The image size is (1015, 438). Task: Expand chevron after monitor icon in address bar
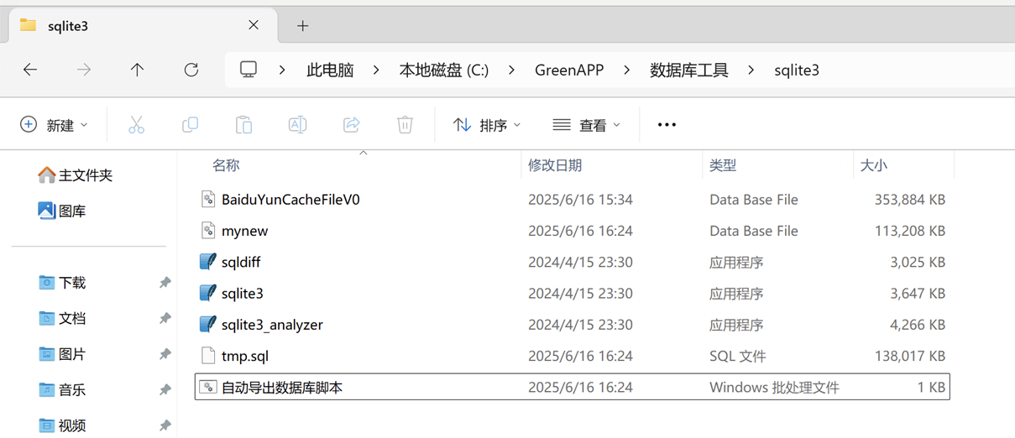tap(282, 70)
